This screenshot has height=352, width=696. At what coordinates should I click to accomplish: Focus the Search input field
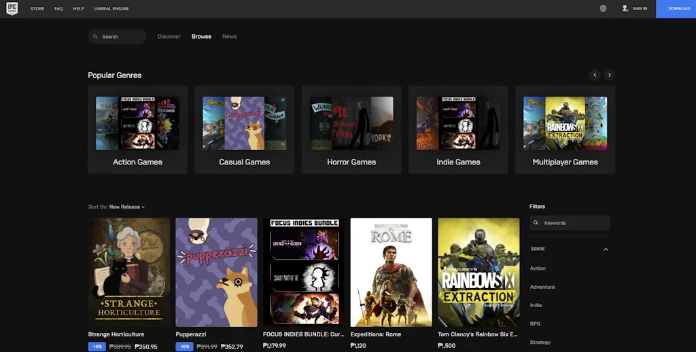click(x=117, y=37)
